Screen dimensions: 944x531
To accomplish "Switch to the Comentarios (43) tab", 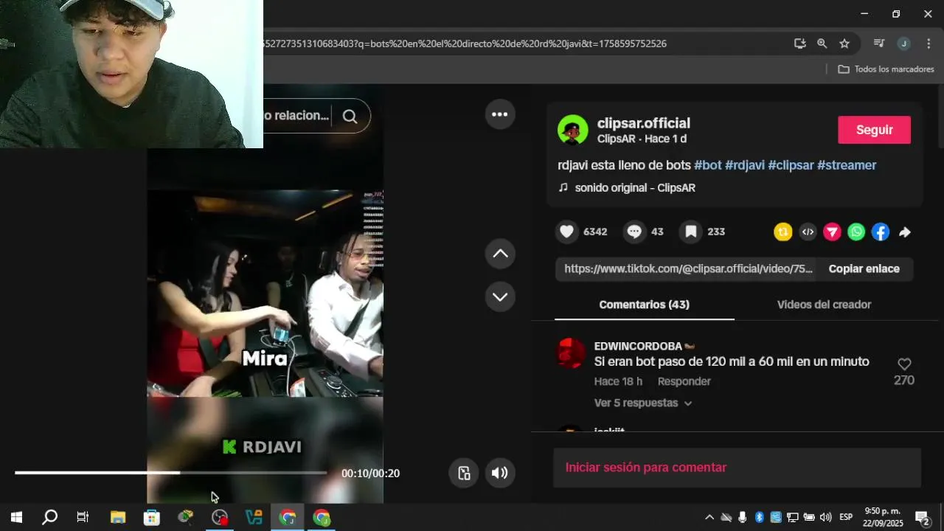I will 644,305.
